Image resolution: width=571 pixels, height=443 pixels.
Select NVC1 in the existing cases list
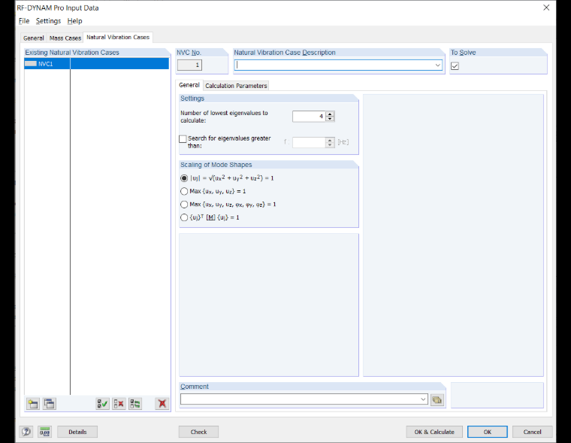[96, 64]
